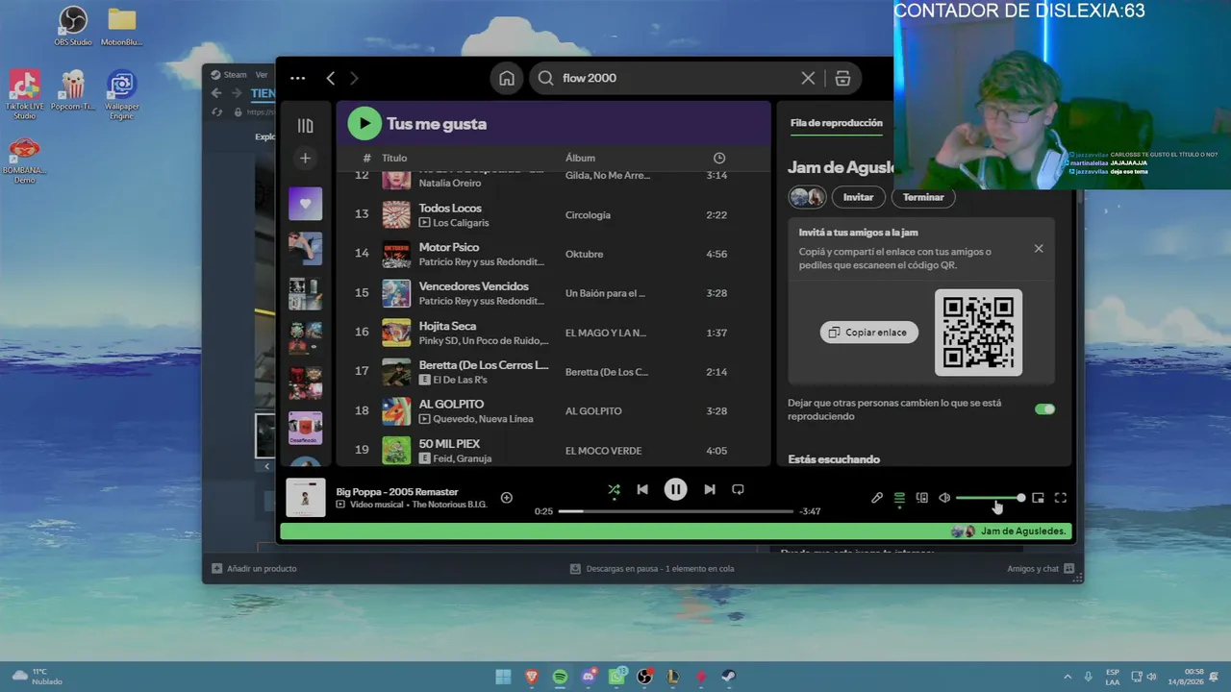
Task: Sort tracks by the Álbum column
Action: coord(580,158)
